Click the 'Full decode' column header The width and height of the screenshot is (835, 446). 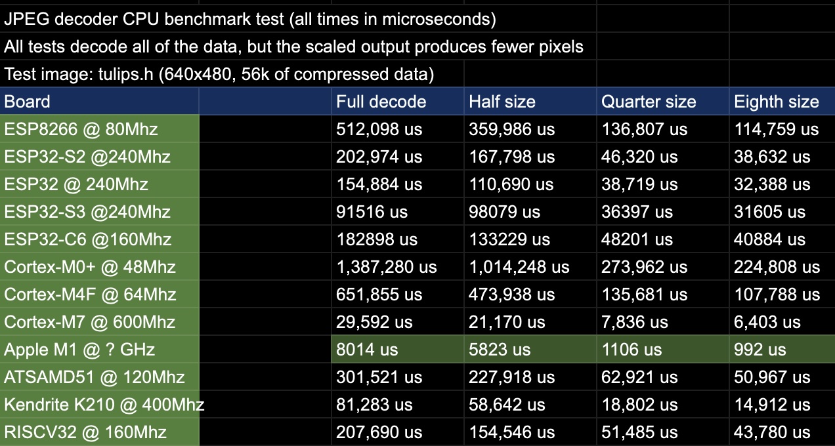click(397, 102)
